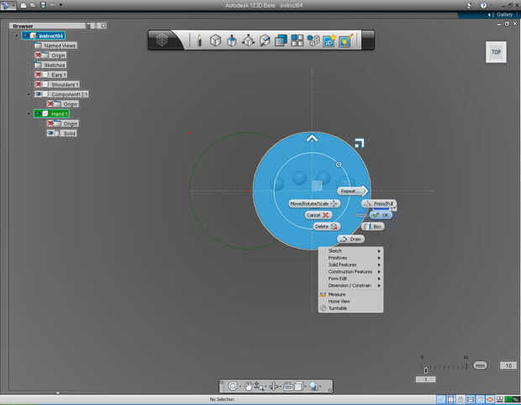Screen dimensions: 521x405
Task: Select the primitives box icon in toolbar
Action: 215,39
